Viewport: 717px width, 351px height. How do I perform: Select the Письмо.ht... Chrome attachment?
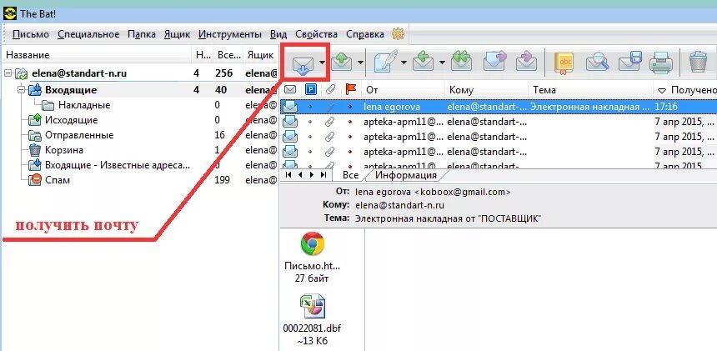point(313,257)
